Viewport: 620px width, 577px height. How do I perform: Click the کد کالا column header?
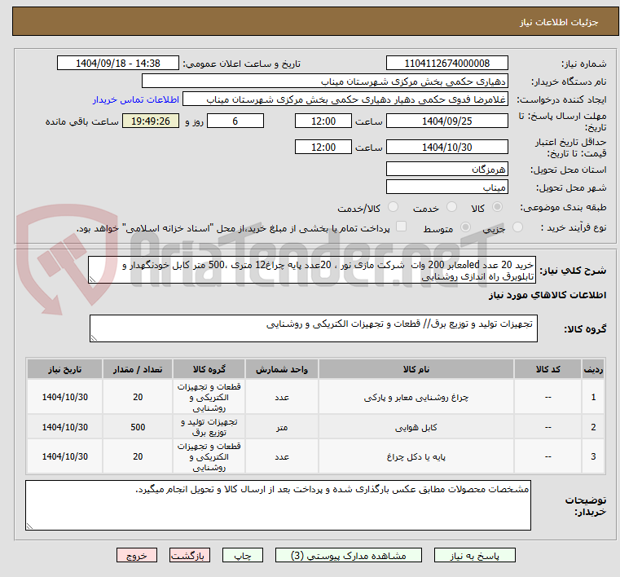click(x=547, y=369)
